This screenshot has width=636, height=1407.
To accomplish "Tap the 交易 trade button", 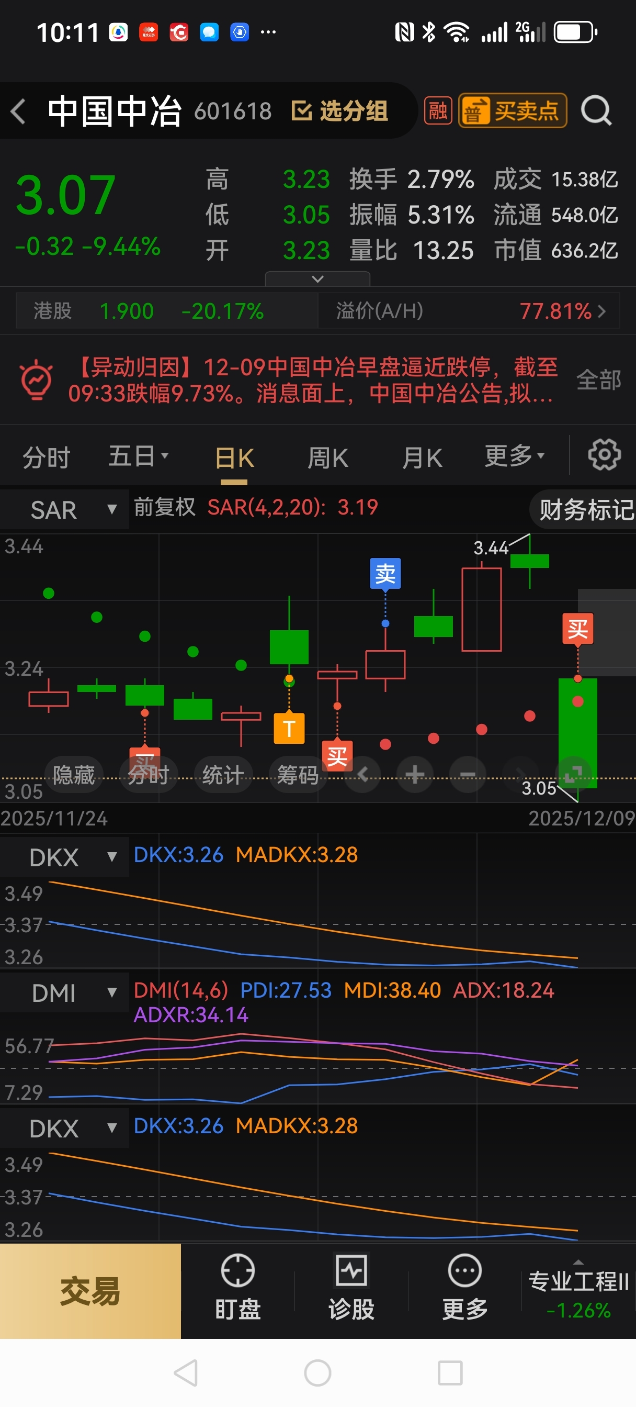I will 90,1291.
